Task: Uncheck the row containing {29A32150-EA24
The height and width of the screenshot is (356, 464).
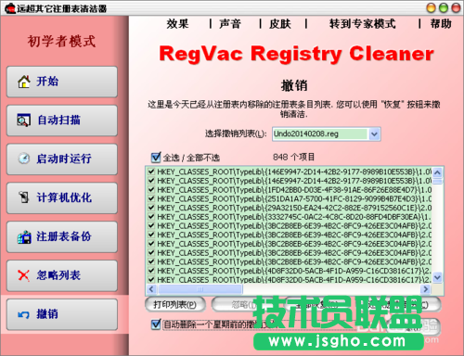Action: coord(151,208)
